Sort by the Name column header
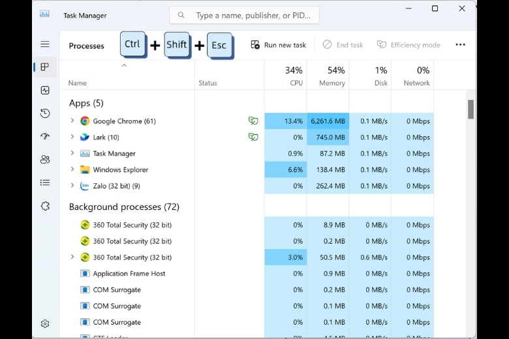Image resolution: width=509 pixels, height=339 pixels. point(127,76)
